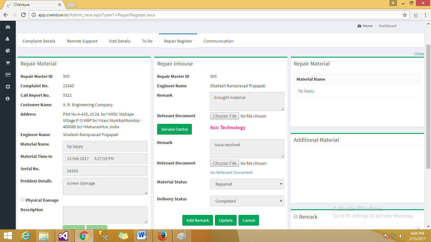Click the Material Name input field
431x242 pixels.
105,146
